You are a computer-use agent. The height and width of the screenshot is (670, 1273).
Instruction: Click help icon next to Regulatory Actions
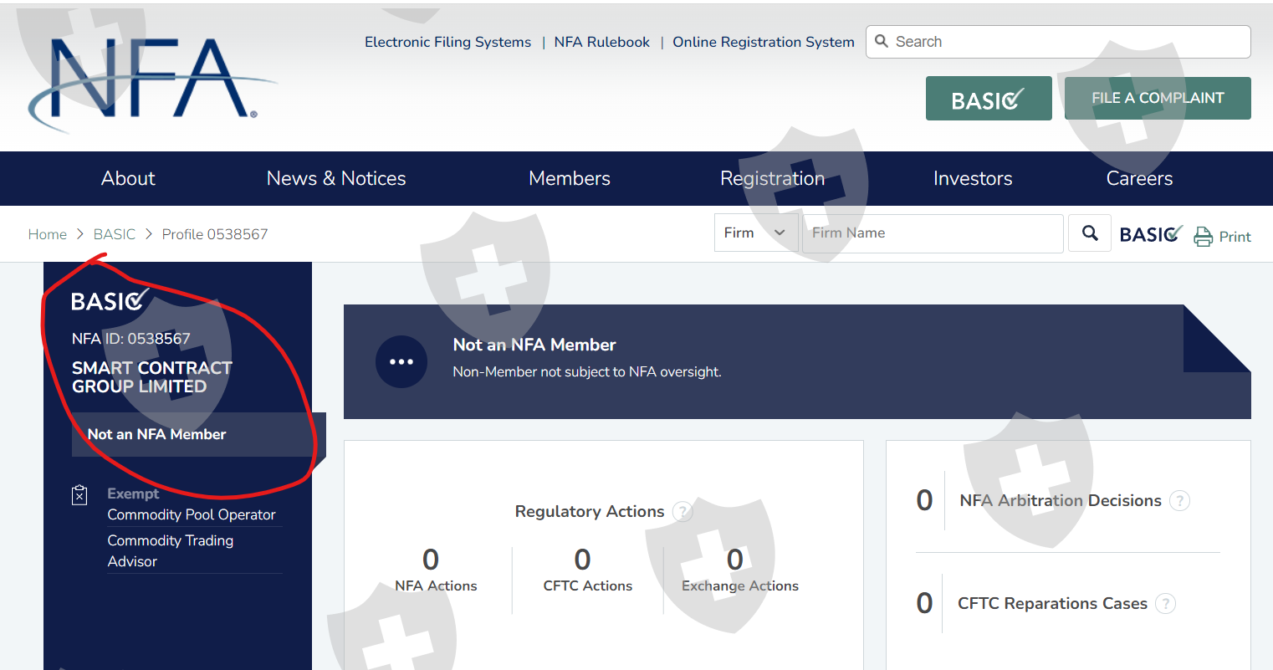point(683,511)
